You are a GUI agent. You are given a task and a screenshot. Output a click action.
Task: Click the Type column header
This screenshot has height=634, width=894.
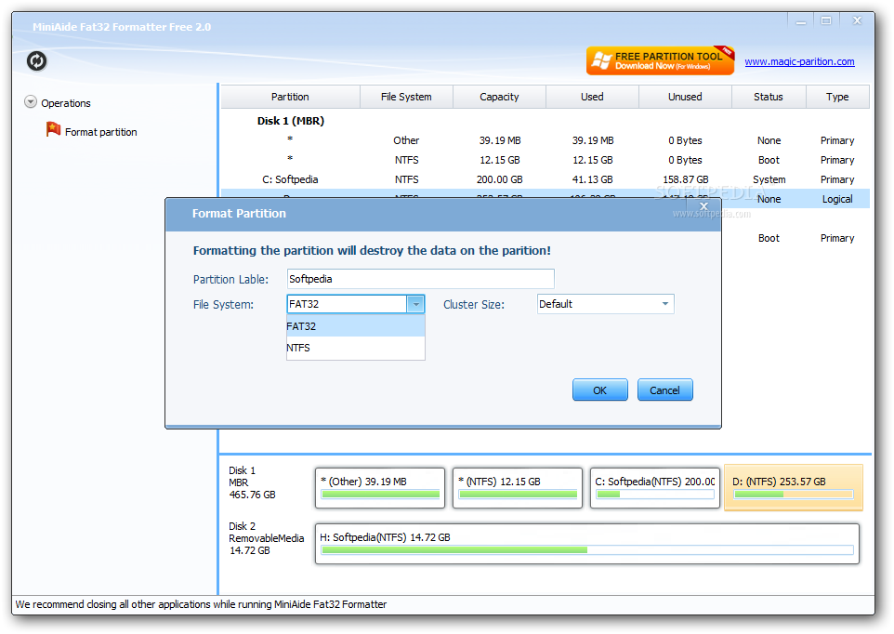(837, 97)
